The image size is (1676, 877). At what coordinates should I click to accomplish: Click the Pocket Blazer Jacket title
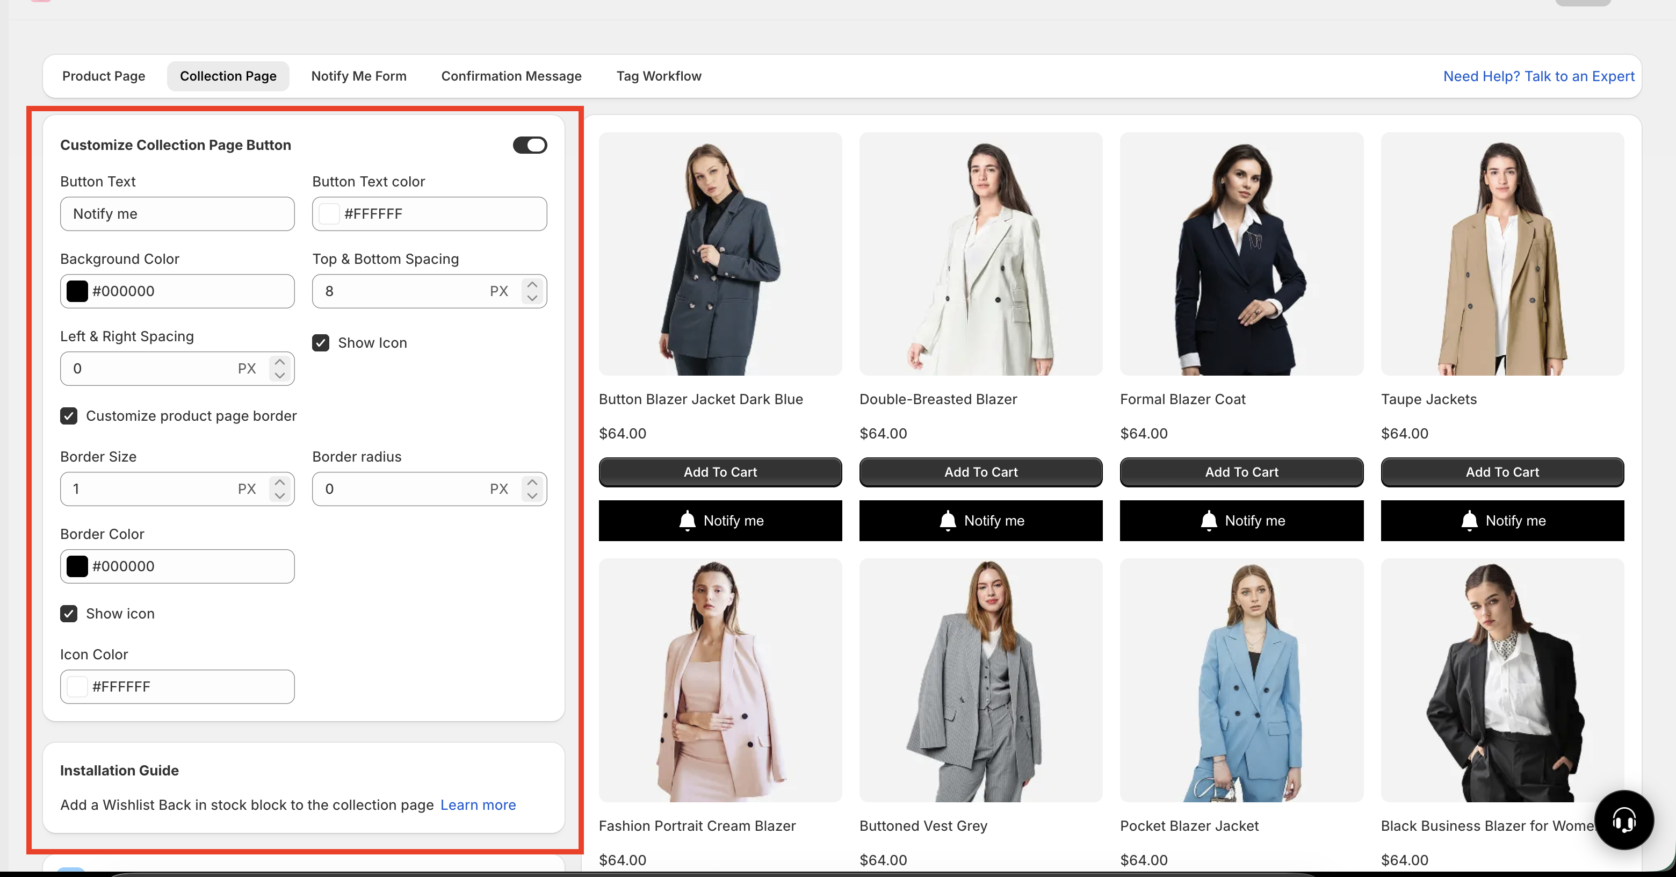(x=1189, y=825)
